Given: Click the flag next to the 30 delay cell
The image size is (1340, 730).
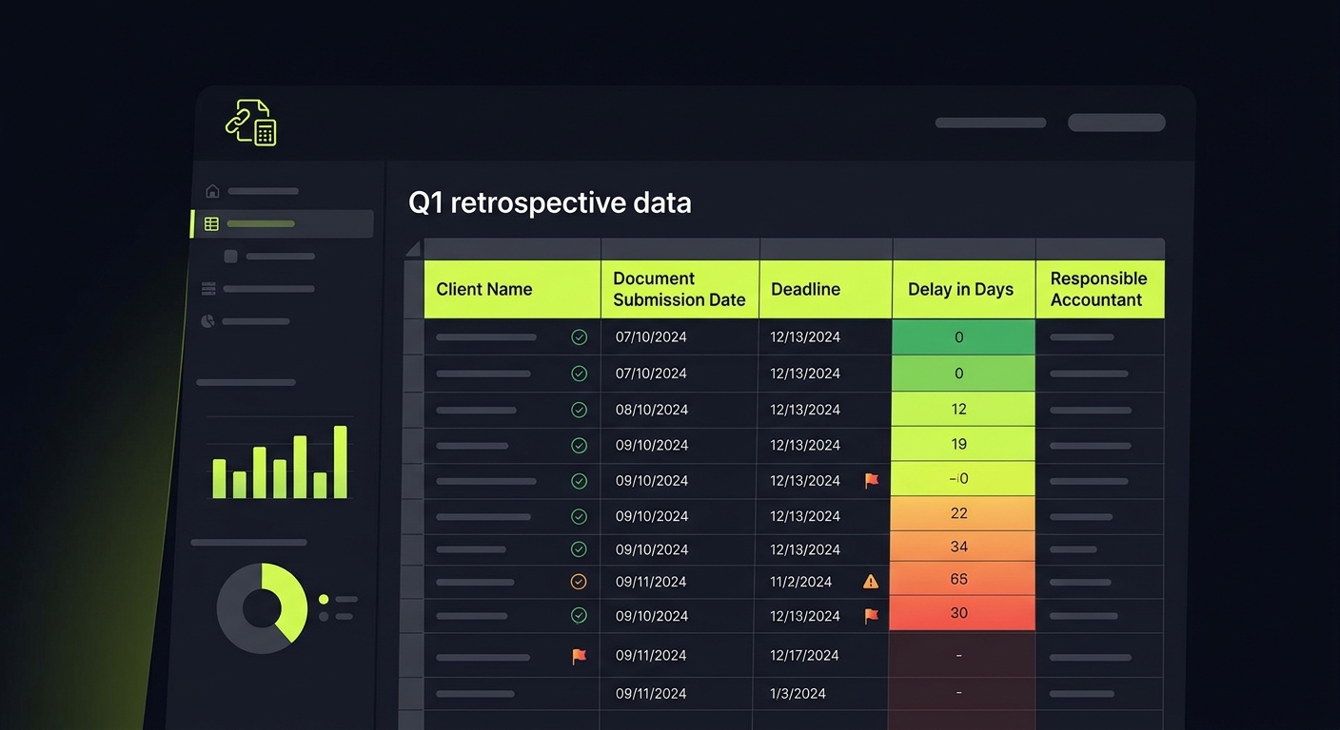Looking at the screenshot, I should click(871, 616).
